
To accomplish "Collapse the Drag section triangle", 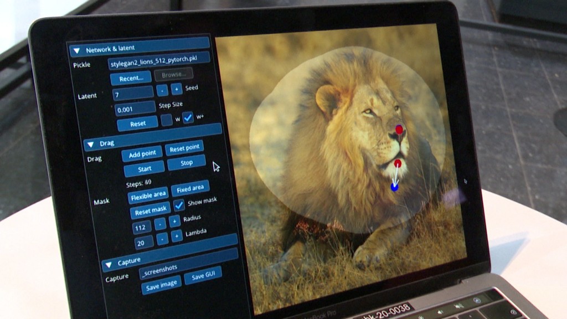I will [90, 145].
